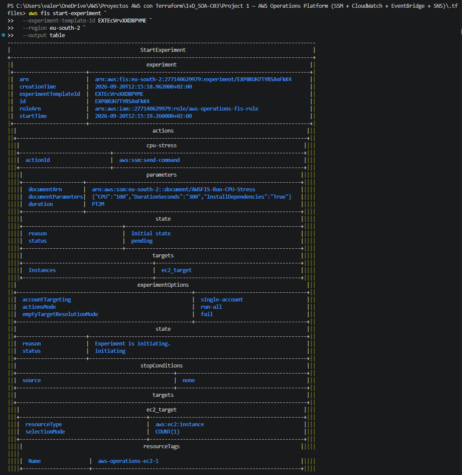The height and width of the screenshot is (475, 462).
Task: Click the 'aws' command word in the prompt
Action: click(33, 13)
